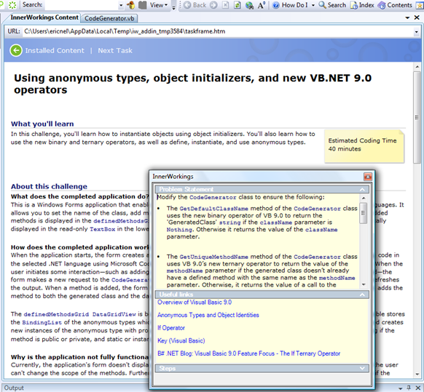
Task: Click the Forward navigation arrow
Action: coord(213,5)
